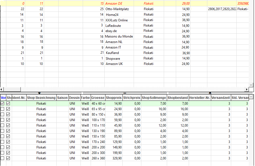Select the ebay.de shop row

tap(124, 31)
